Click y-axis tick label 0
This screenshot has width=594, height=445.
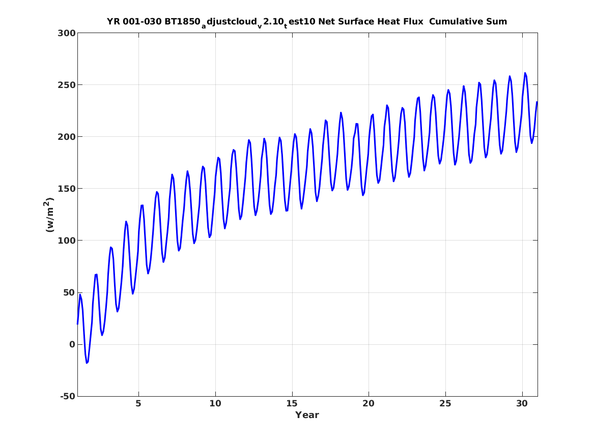coord(73,345)
